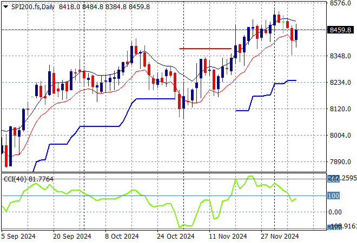Viewport: 357px width, 243px height.
Task: Select the 24 Oct 2024 date label
Action: (x=176, y=237)
